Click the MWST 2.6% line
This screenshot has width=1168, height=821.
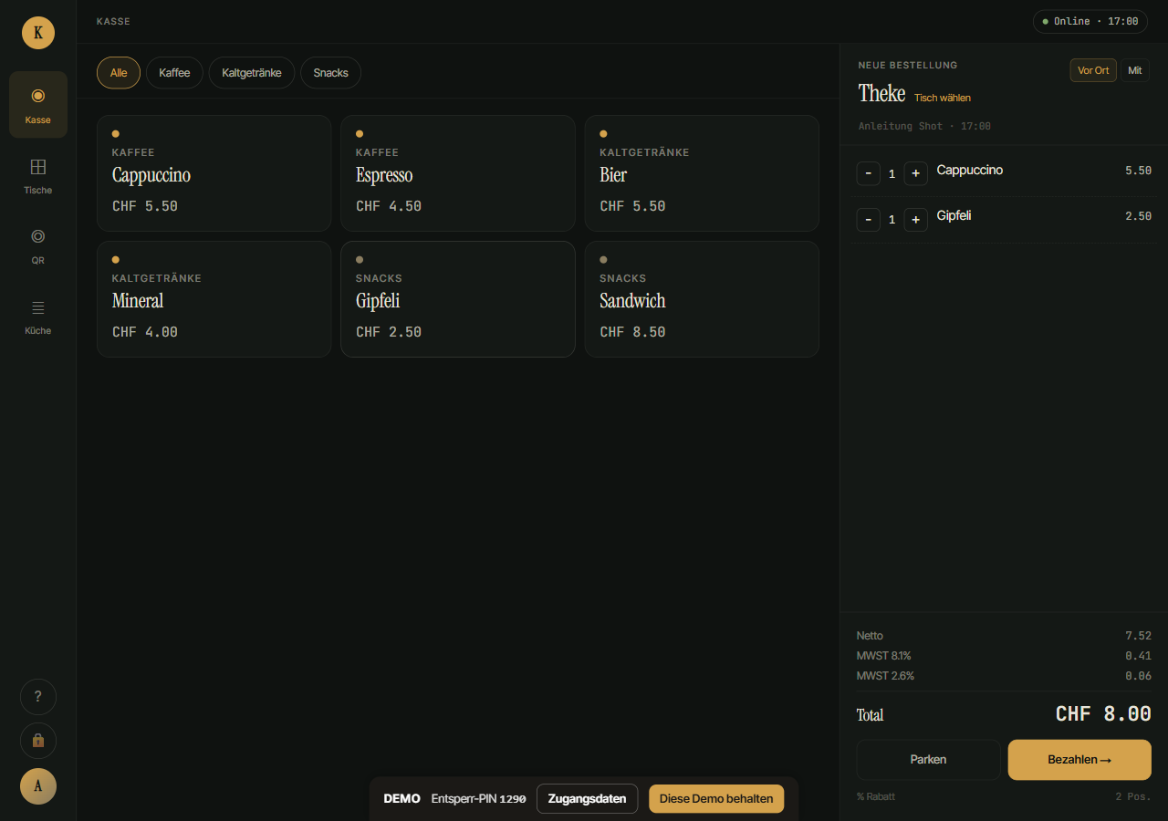pos(1004,676)
